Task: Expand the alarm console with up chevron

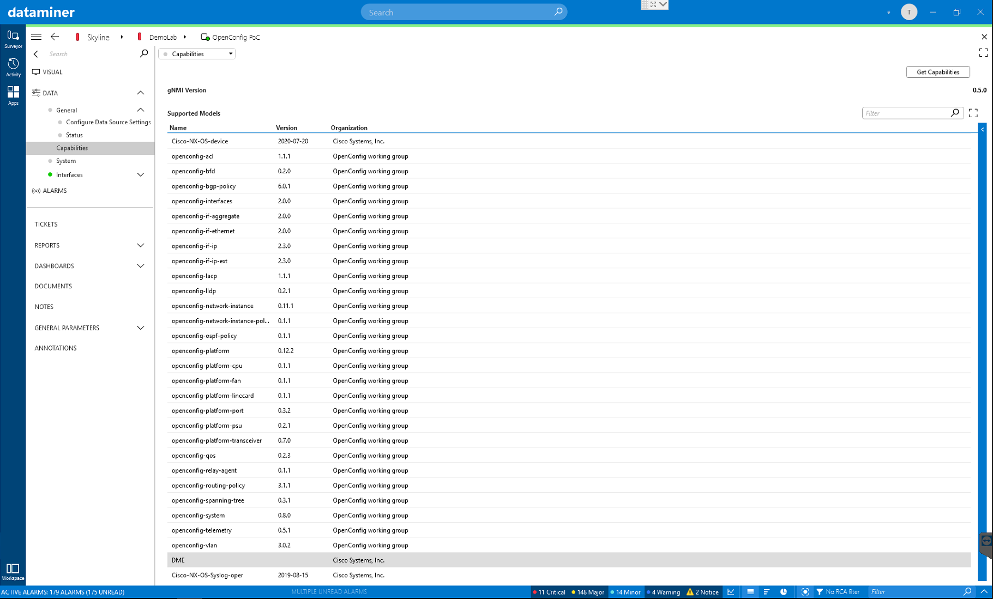Action: (984, 591)
